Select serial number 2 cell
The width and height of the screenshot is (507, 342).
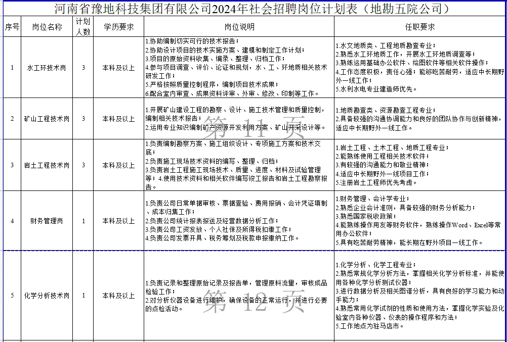coord(12,119)
